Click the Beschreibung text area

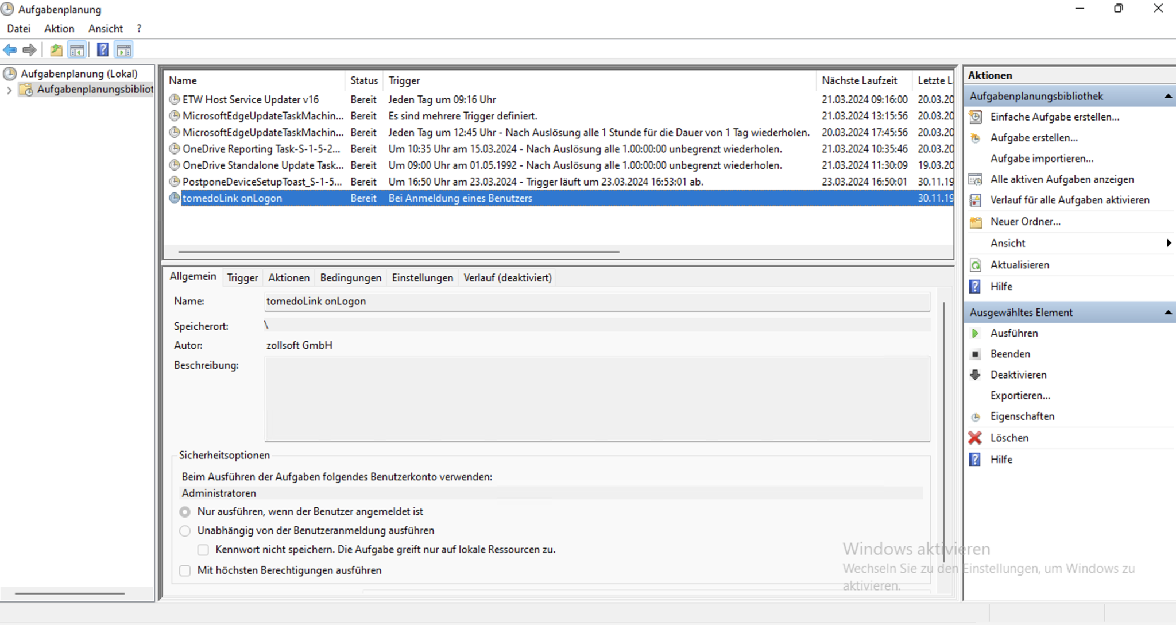point(597,400)
